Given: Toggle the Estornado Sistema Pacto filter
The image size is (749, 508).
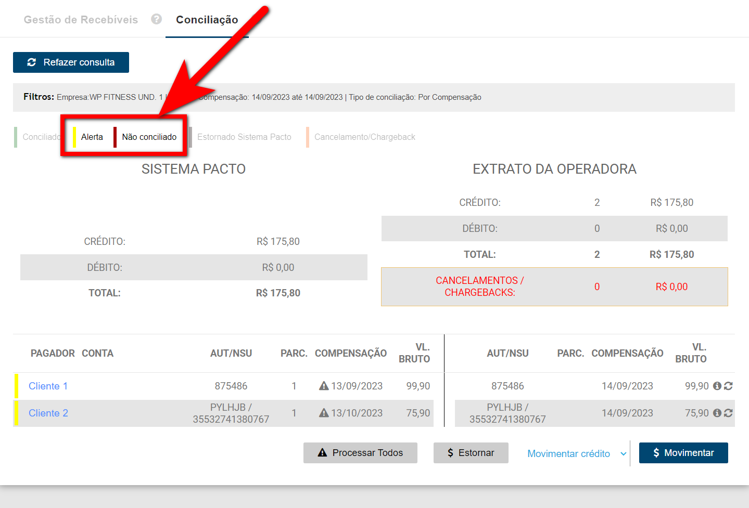Looking at the screenshot, I should 244,137.
